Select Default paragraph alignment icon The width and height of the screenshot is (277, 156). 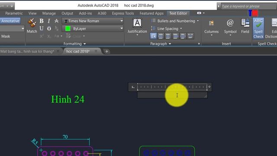[153, 36]
